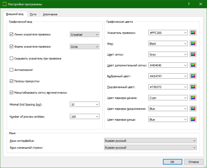Open color picker for Подсвеченный цвет
The width and height of the screenshot is (207, 168).
click(x=193, y=87)
